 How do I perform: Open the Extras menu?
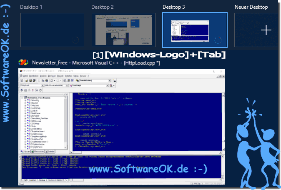tap(76, 76)
